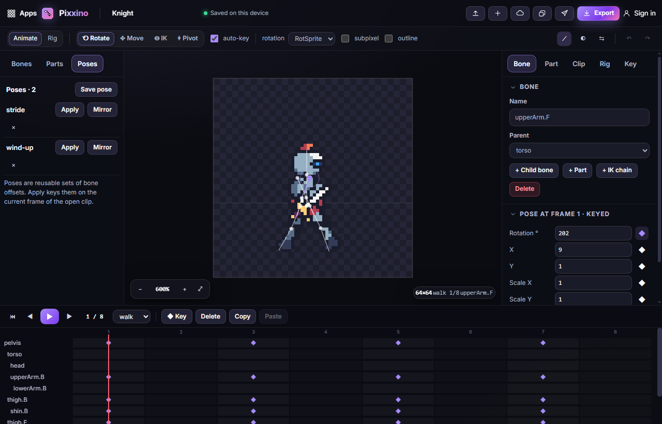This screenshot has height=424, width=662.
Task: Toggle the auto-key checkbox
Action: (215, 38)
